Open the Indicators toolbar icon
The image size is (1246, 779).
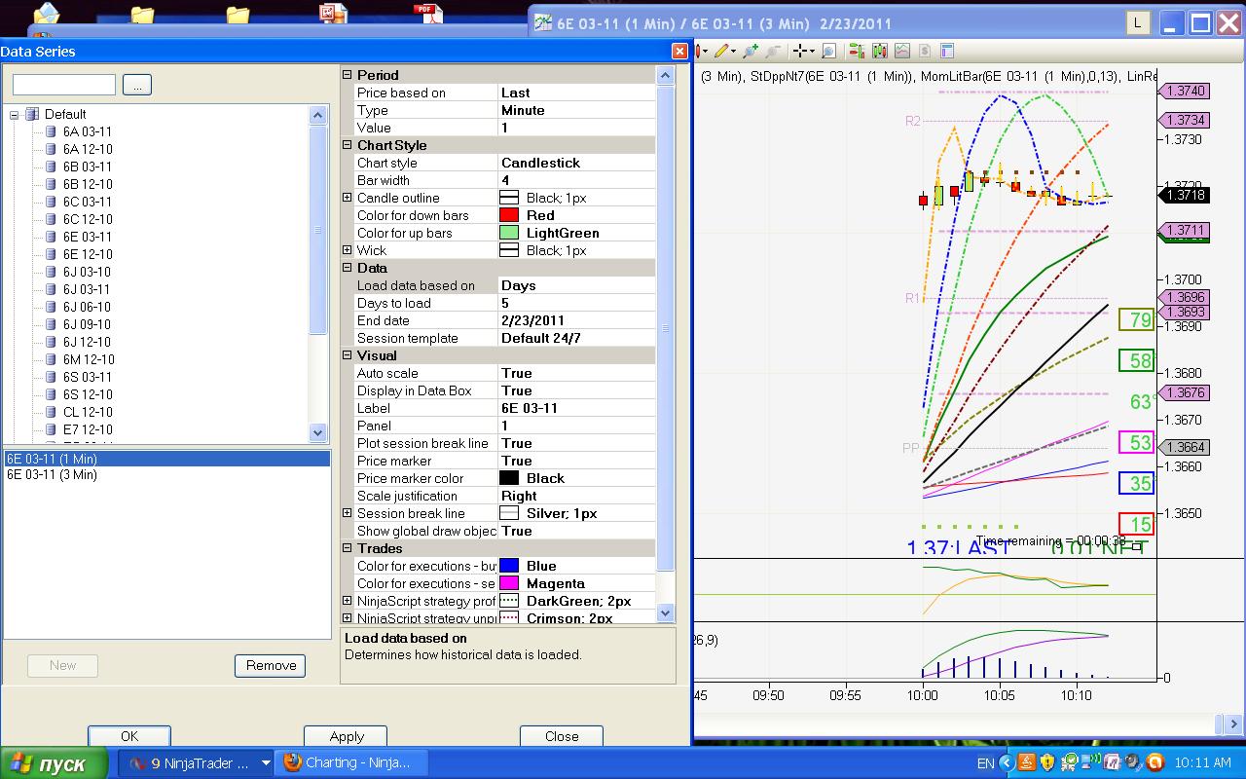point(902,51)
